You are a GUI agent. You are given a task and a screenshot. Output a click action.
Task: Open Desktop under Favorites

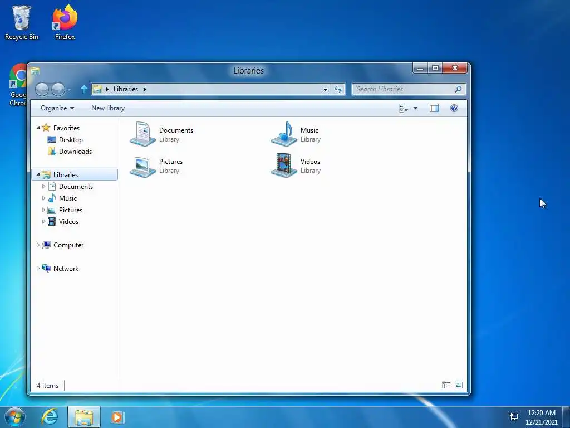71,140
